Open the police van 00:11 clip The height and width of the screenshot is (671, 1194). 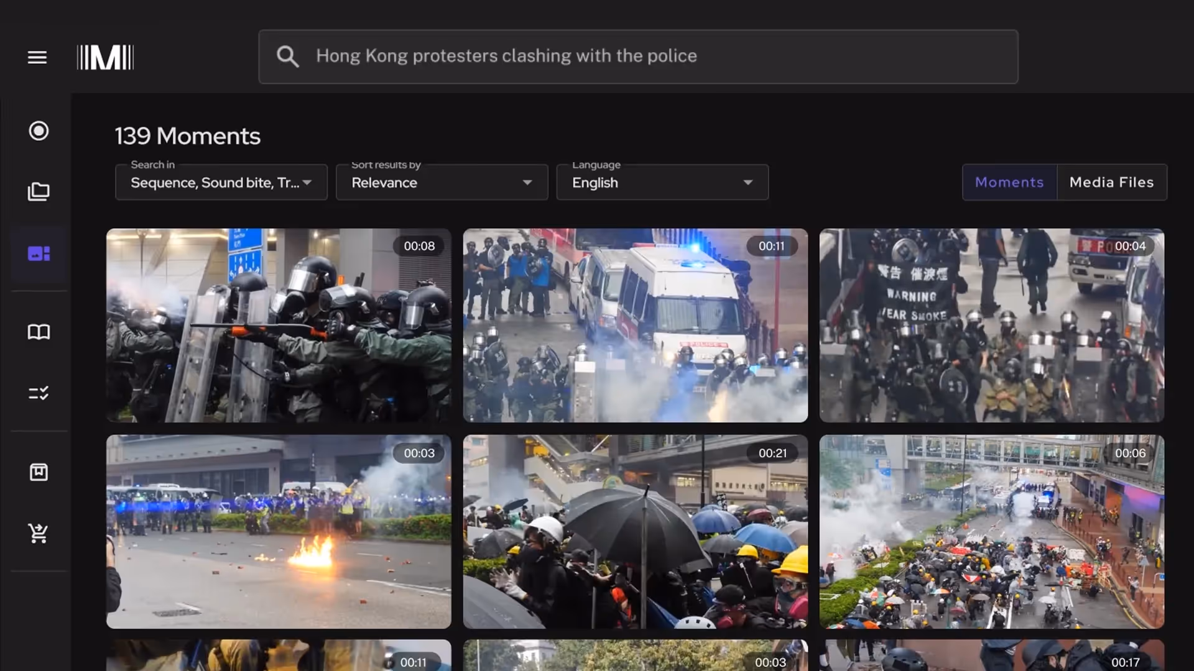pos(635,326)
